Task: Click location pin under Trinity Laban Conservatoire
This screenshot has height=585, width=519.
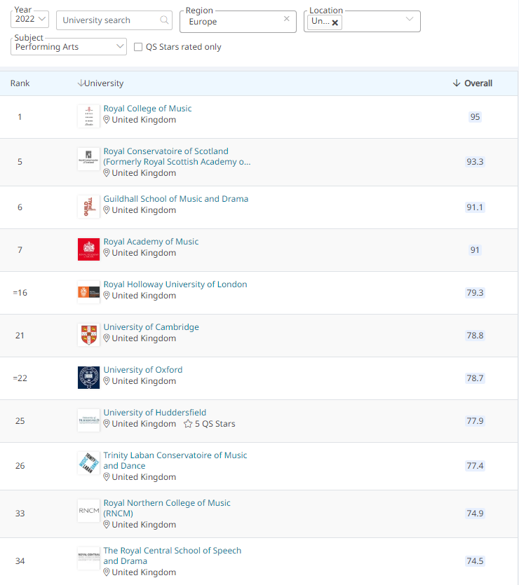Action: 107,477
